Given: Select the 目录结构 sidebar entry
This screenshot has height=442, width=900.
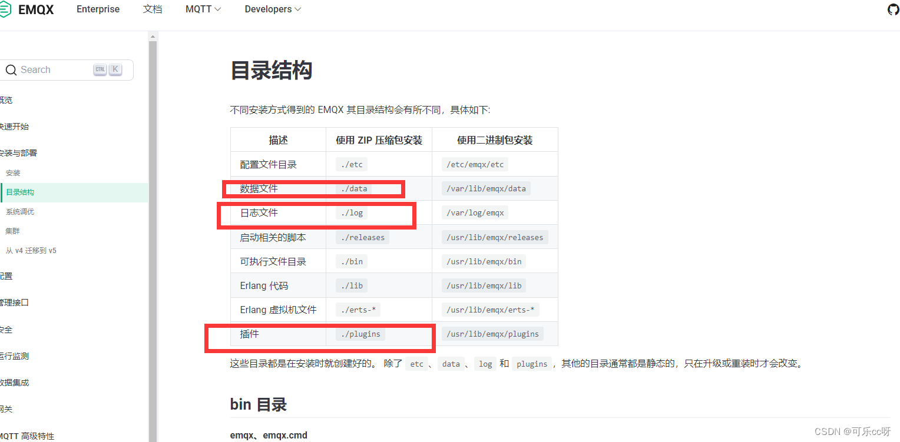Looking at the screenshot, I should (x=20, y=192).
